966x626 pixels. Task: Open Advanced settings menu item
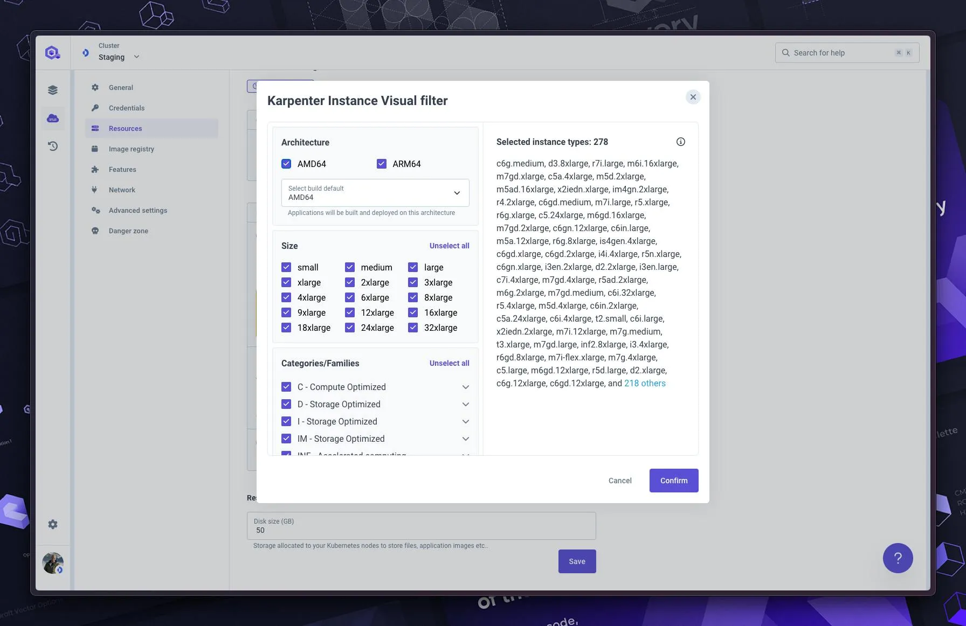[151, 210]
